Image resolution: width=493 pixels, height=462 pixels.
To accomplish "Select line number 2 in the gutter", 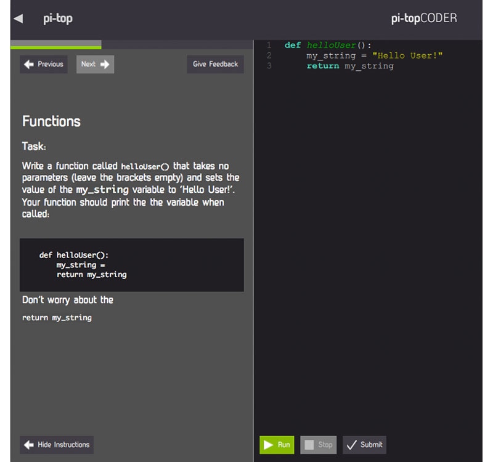I will tap(269, 56).
